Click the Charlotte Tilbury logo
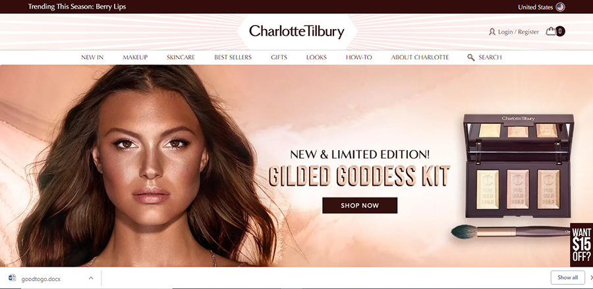This screenshot has width=593, height=289. [296, 32]
